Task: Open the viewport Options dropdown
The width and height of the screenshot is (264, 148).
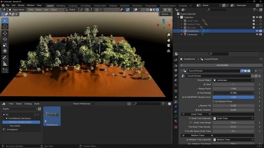Action: pyautogui.click(x=166, y=14)
